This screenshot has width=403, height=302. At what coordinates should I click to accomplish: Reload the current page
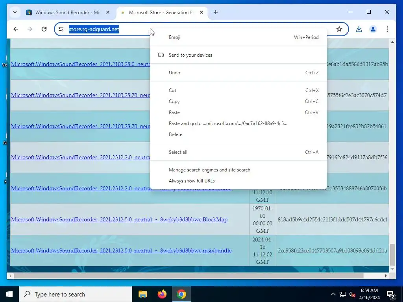point(44,29)
